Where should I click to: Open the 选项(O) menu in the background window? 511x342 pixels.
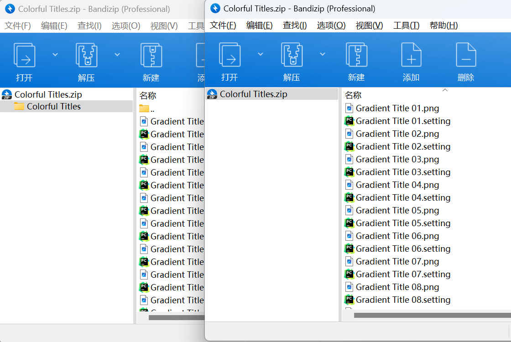pyautogui.click(x=126, y=26)
